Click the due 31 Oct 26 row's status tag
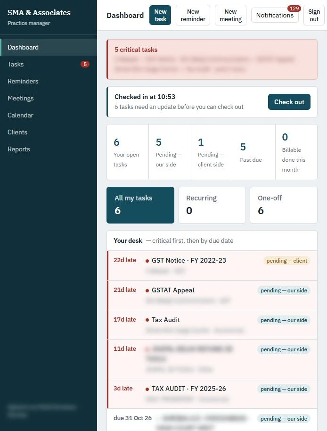This screenshot has width=327, height=431. [284, 418]
